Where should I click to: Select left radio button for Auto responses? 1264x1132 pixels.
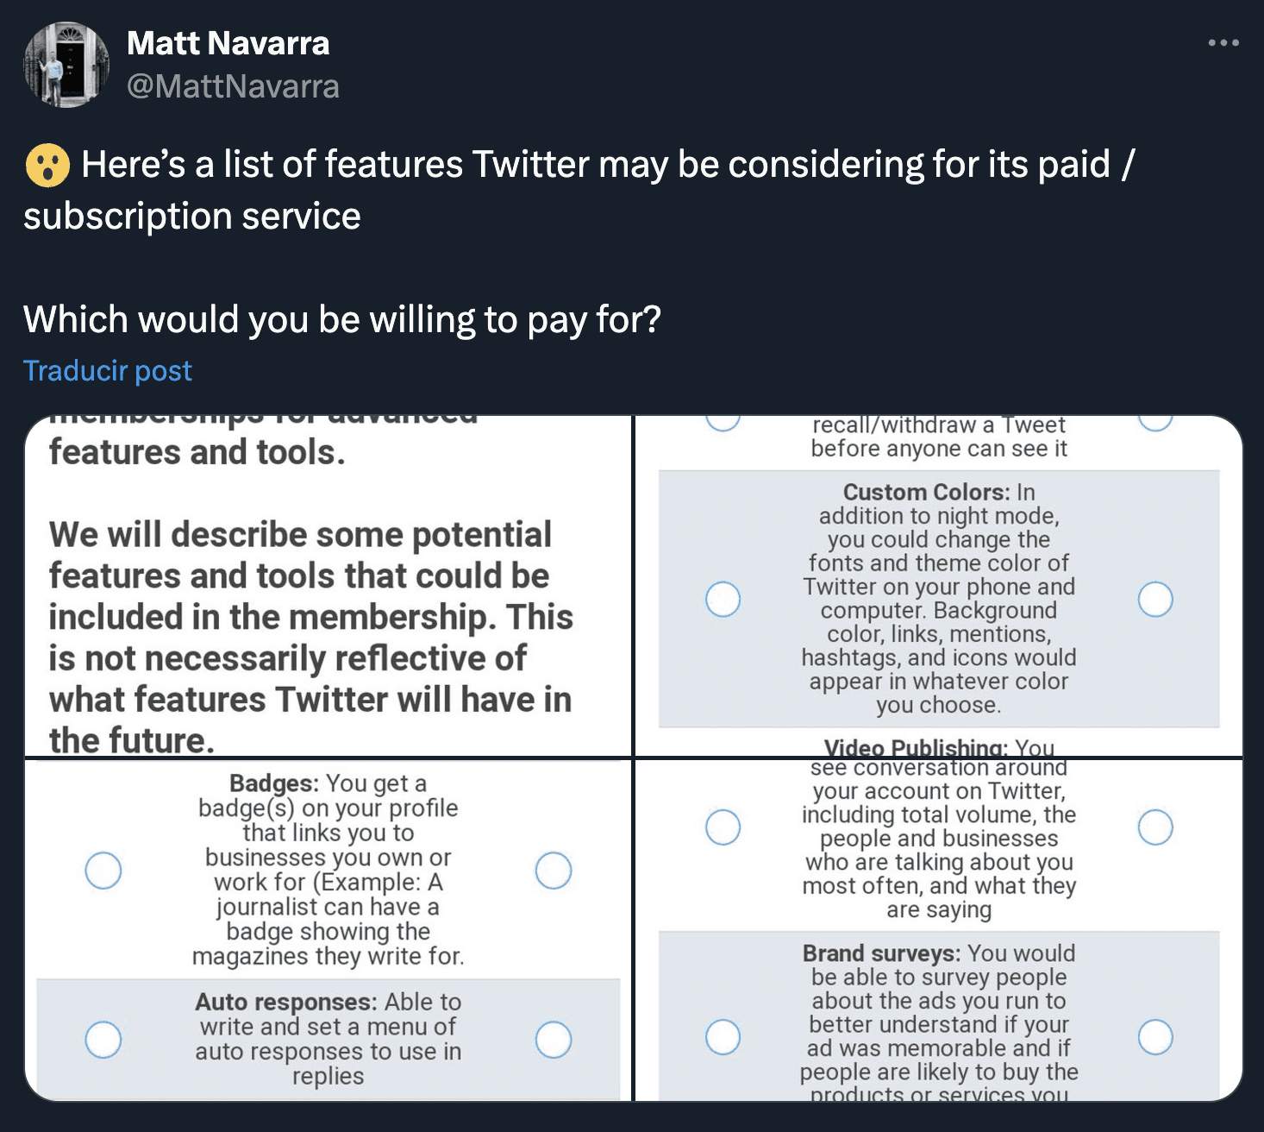pos(103,1039)
